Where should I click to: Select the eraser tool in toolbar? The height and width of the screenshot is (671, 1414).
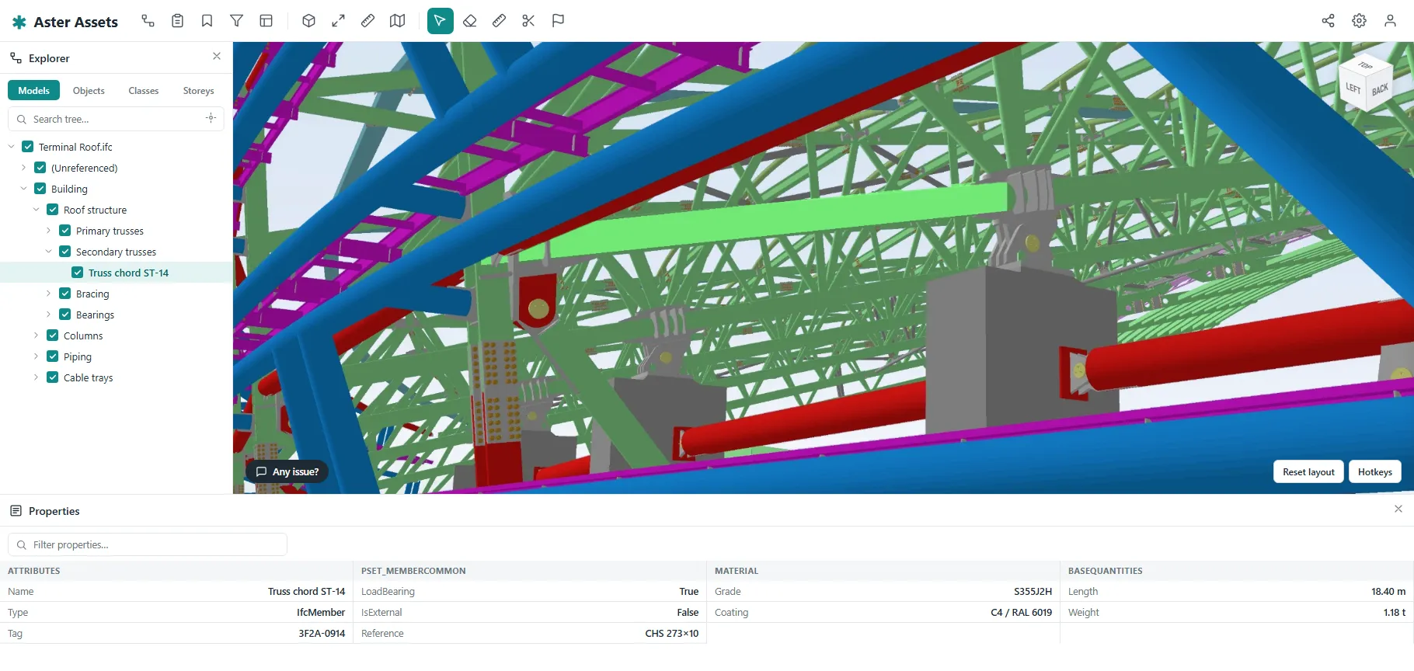(x=469, y=21)
